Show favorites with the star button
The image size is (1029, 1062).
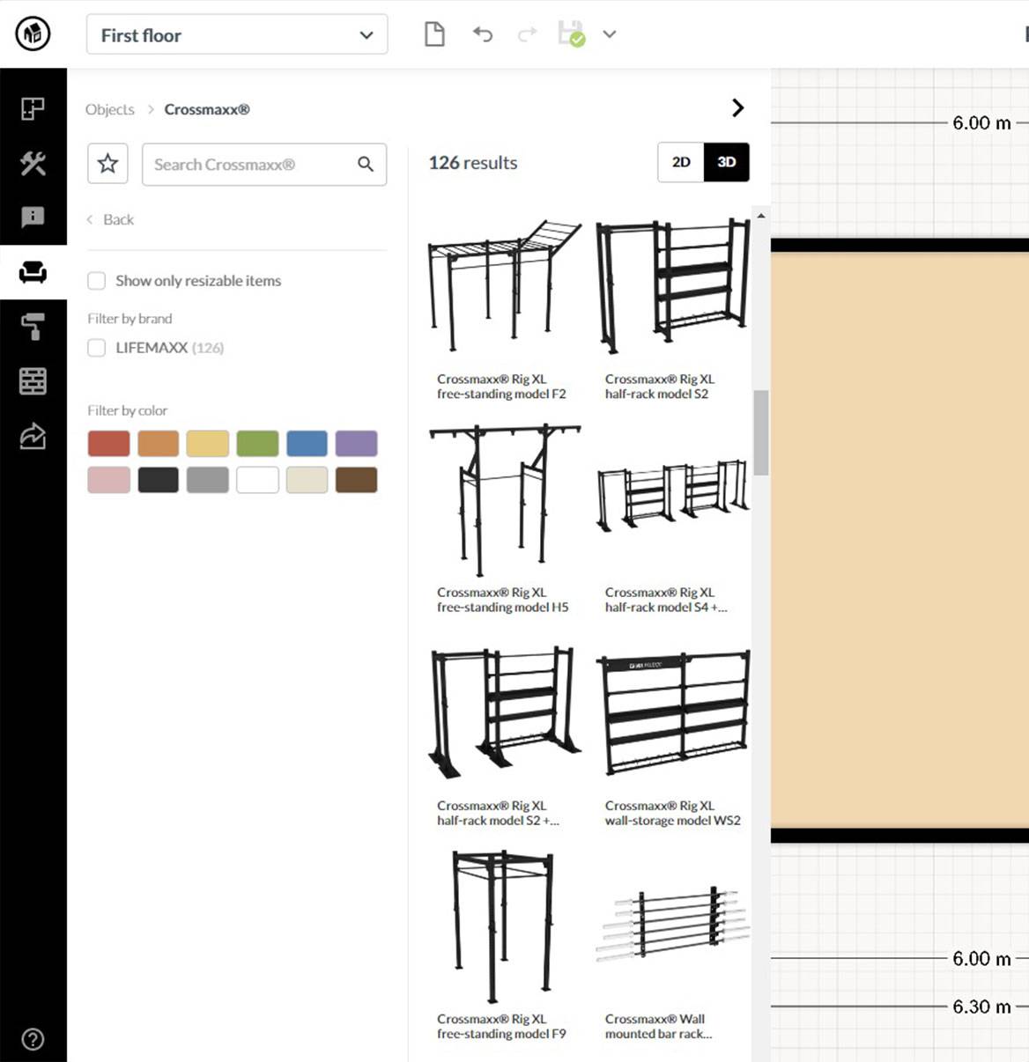click(108, 164)
